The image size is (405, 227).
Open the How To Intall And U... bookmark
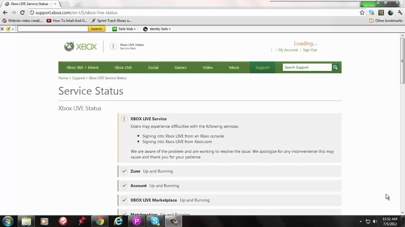click(67, 20)
